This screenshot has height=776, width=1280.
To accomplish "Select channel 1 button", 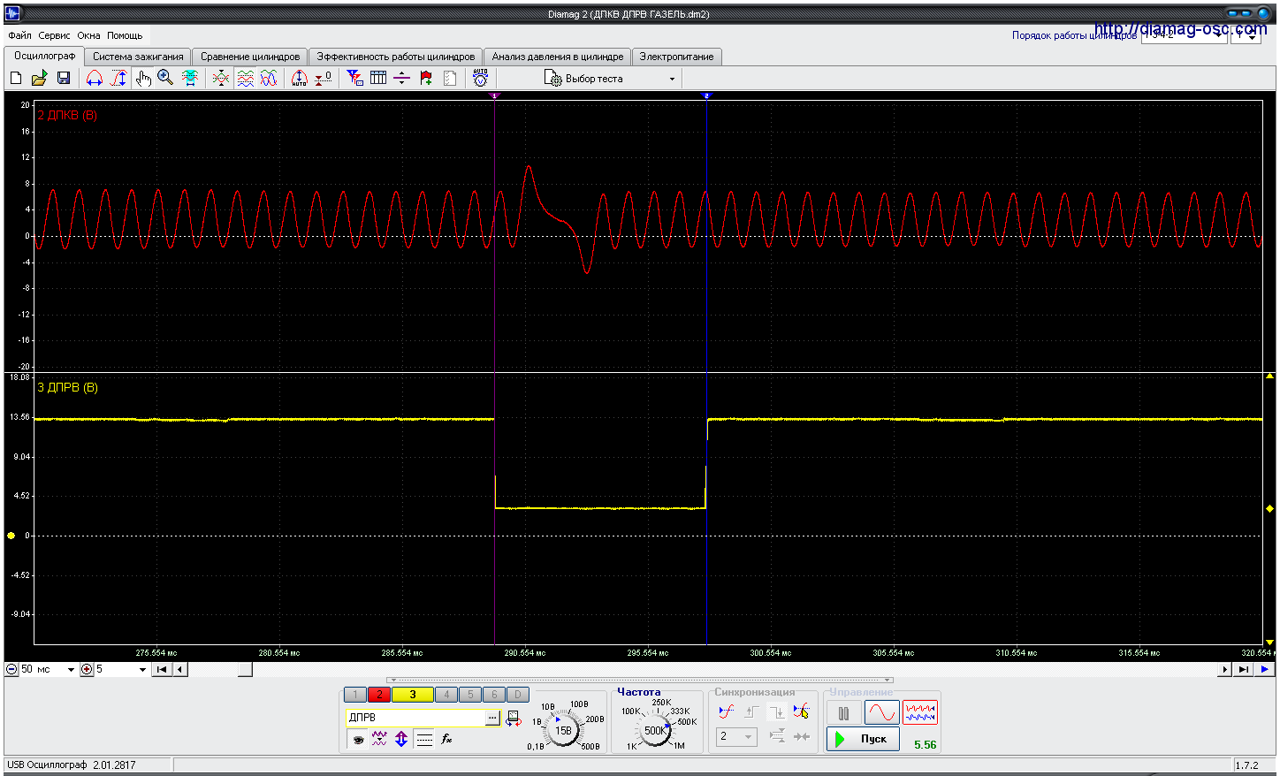I will [x=354, y=695].
